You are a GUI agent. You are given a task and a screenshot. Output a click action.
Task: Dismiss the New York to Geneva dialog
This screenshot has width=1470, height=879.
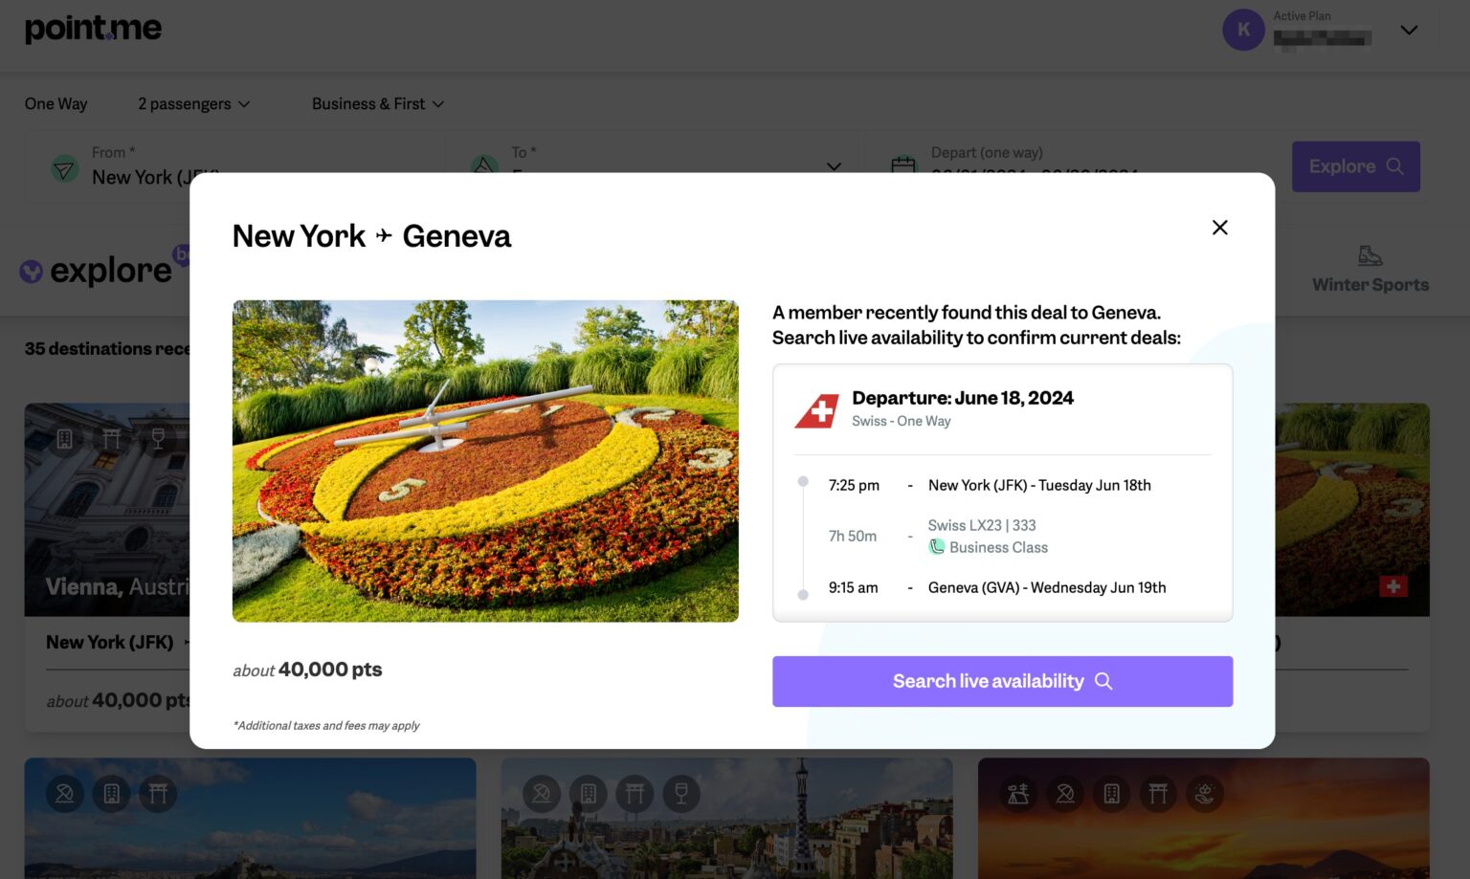click(1219, 228)
